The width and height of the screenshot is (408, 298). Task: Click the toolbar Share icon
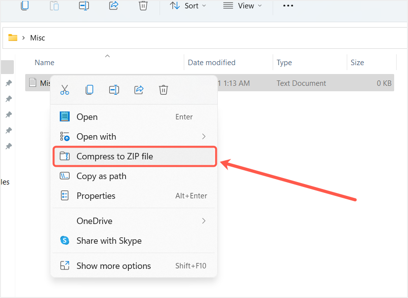pyautogui.click(x=114, y=6)
